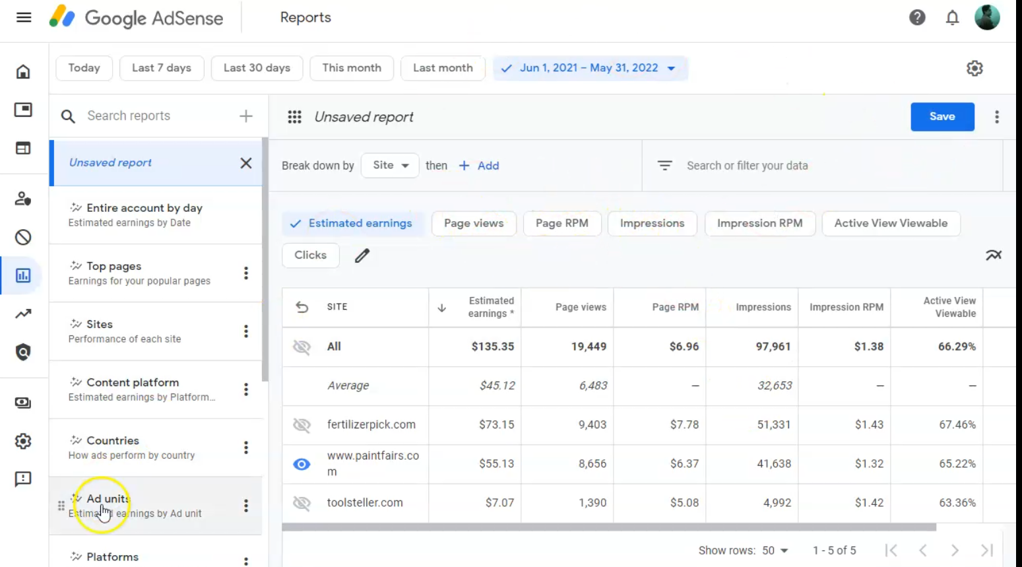Sort by Estimated earnings arrow

442,308
